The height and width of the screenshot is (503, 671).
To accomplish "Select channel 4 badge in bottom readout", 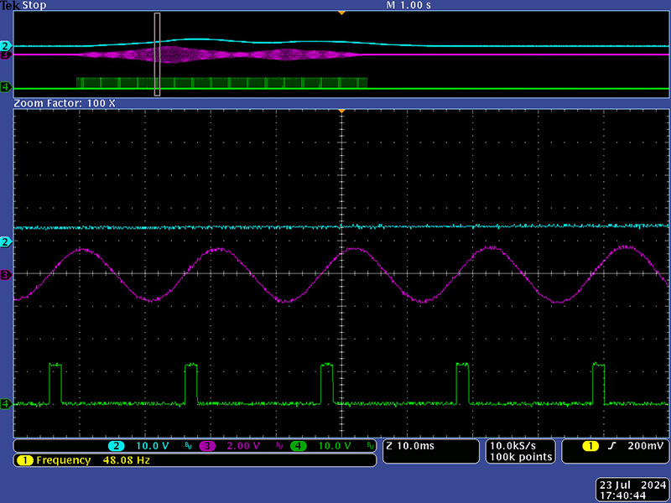I will (x=298, y=446).
